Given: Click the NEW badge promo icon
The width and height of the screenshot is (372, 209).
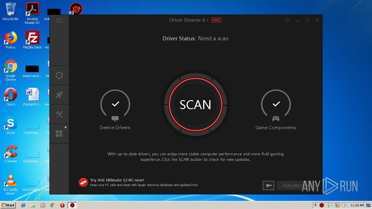Looking at the screenshot, I should click(83, 183).
